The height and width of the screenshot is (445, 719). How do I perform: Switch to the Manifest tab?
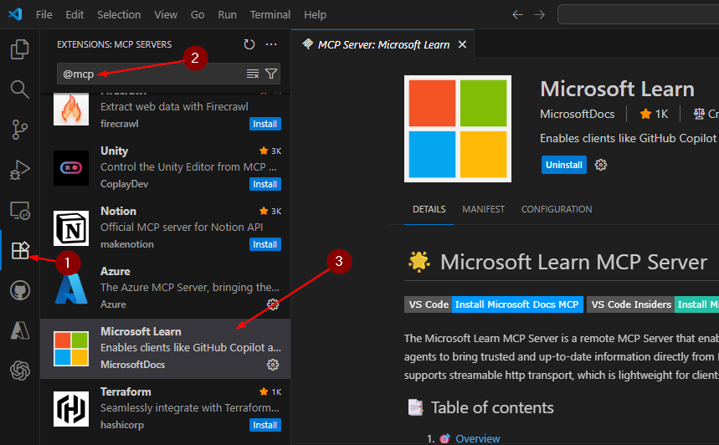click(x=483, y=209)
